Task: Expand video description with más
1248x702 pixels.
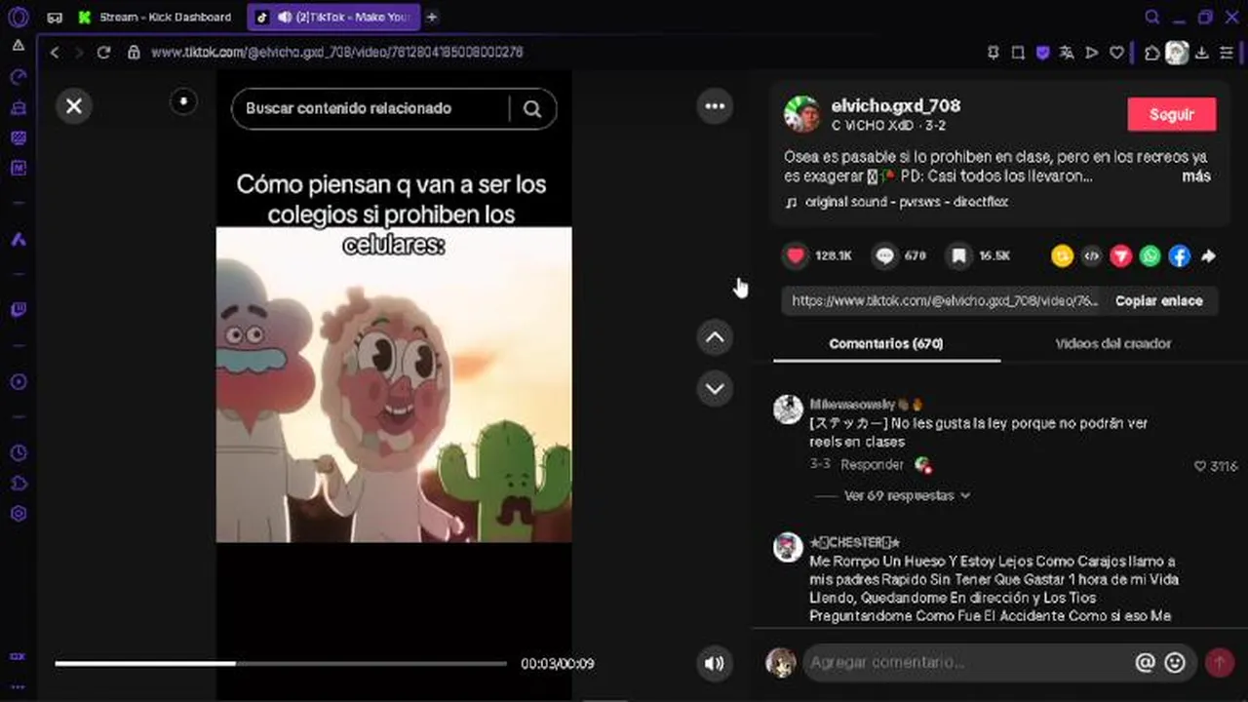Action: click(x=1196, y=176)
